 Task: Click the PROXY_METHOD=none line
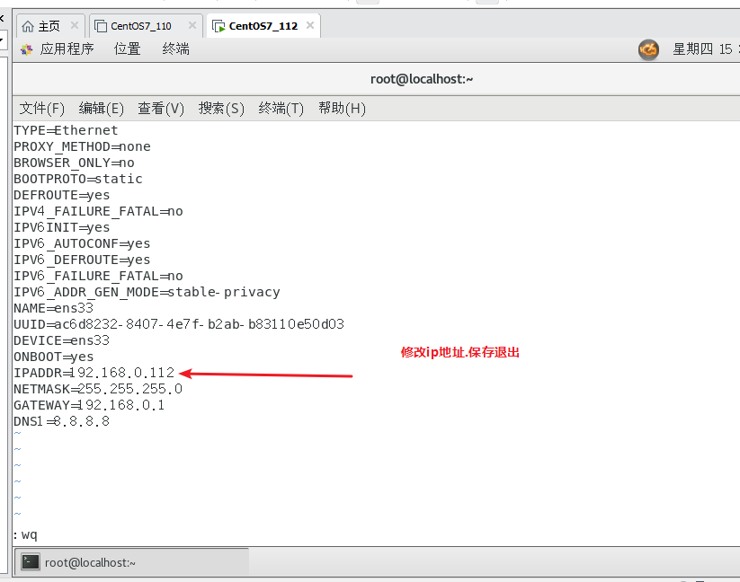coord(82,146)
